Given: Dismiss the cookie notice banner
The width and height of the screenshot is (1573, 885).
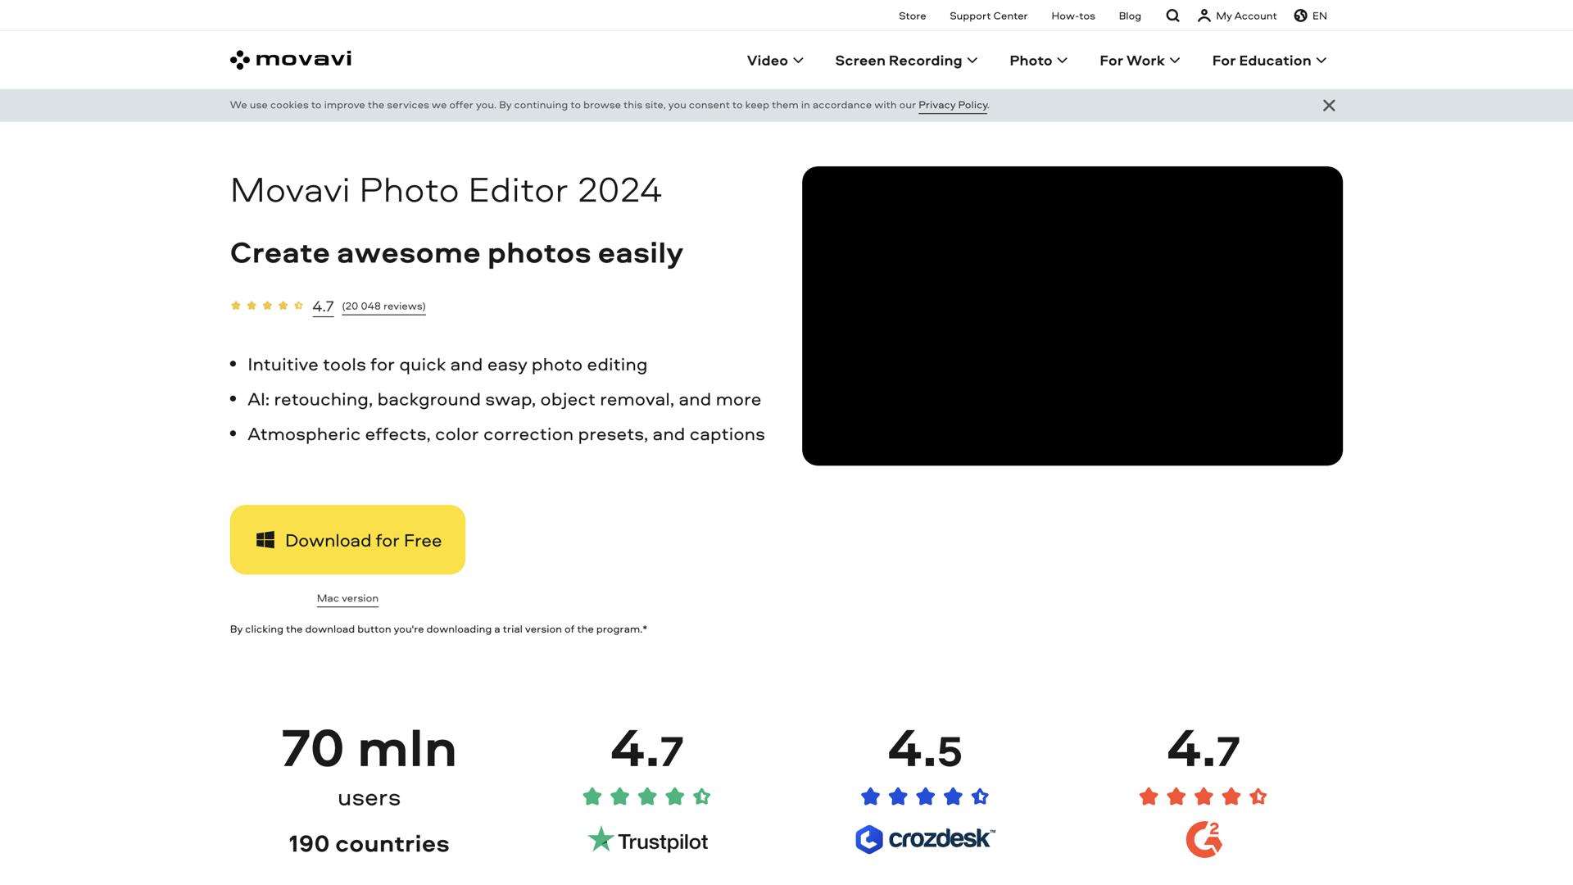Looking at the screenshot, I should coord(1329,106).
